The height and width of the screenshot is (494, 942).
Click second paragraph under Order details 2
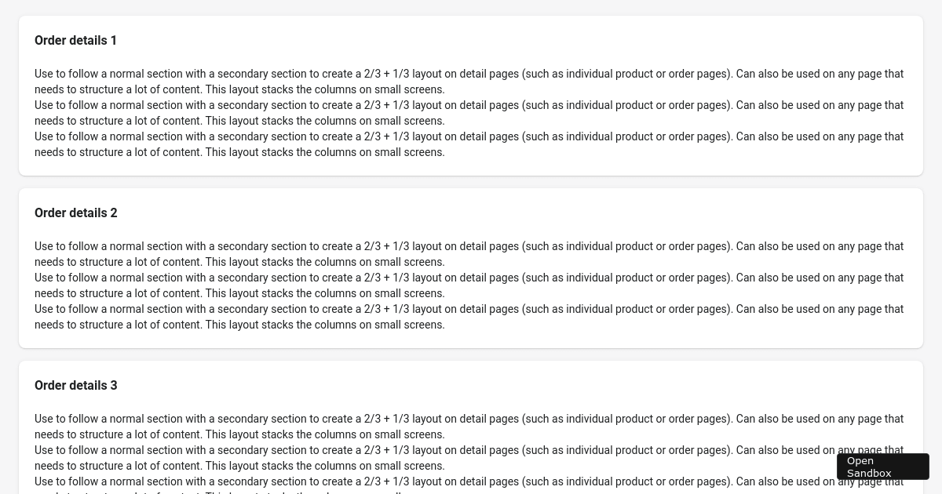coord(469,285)
